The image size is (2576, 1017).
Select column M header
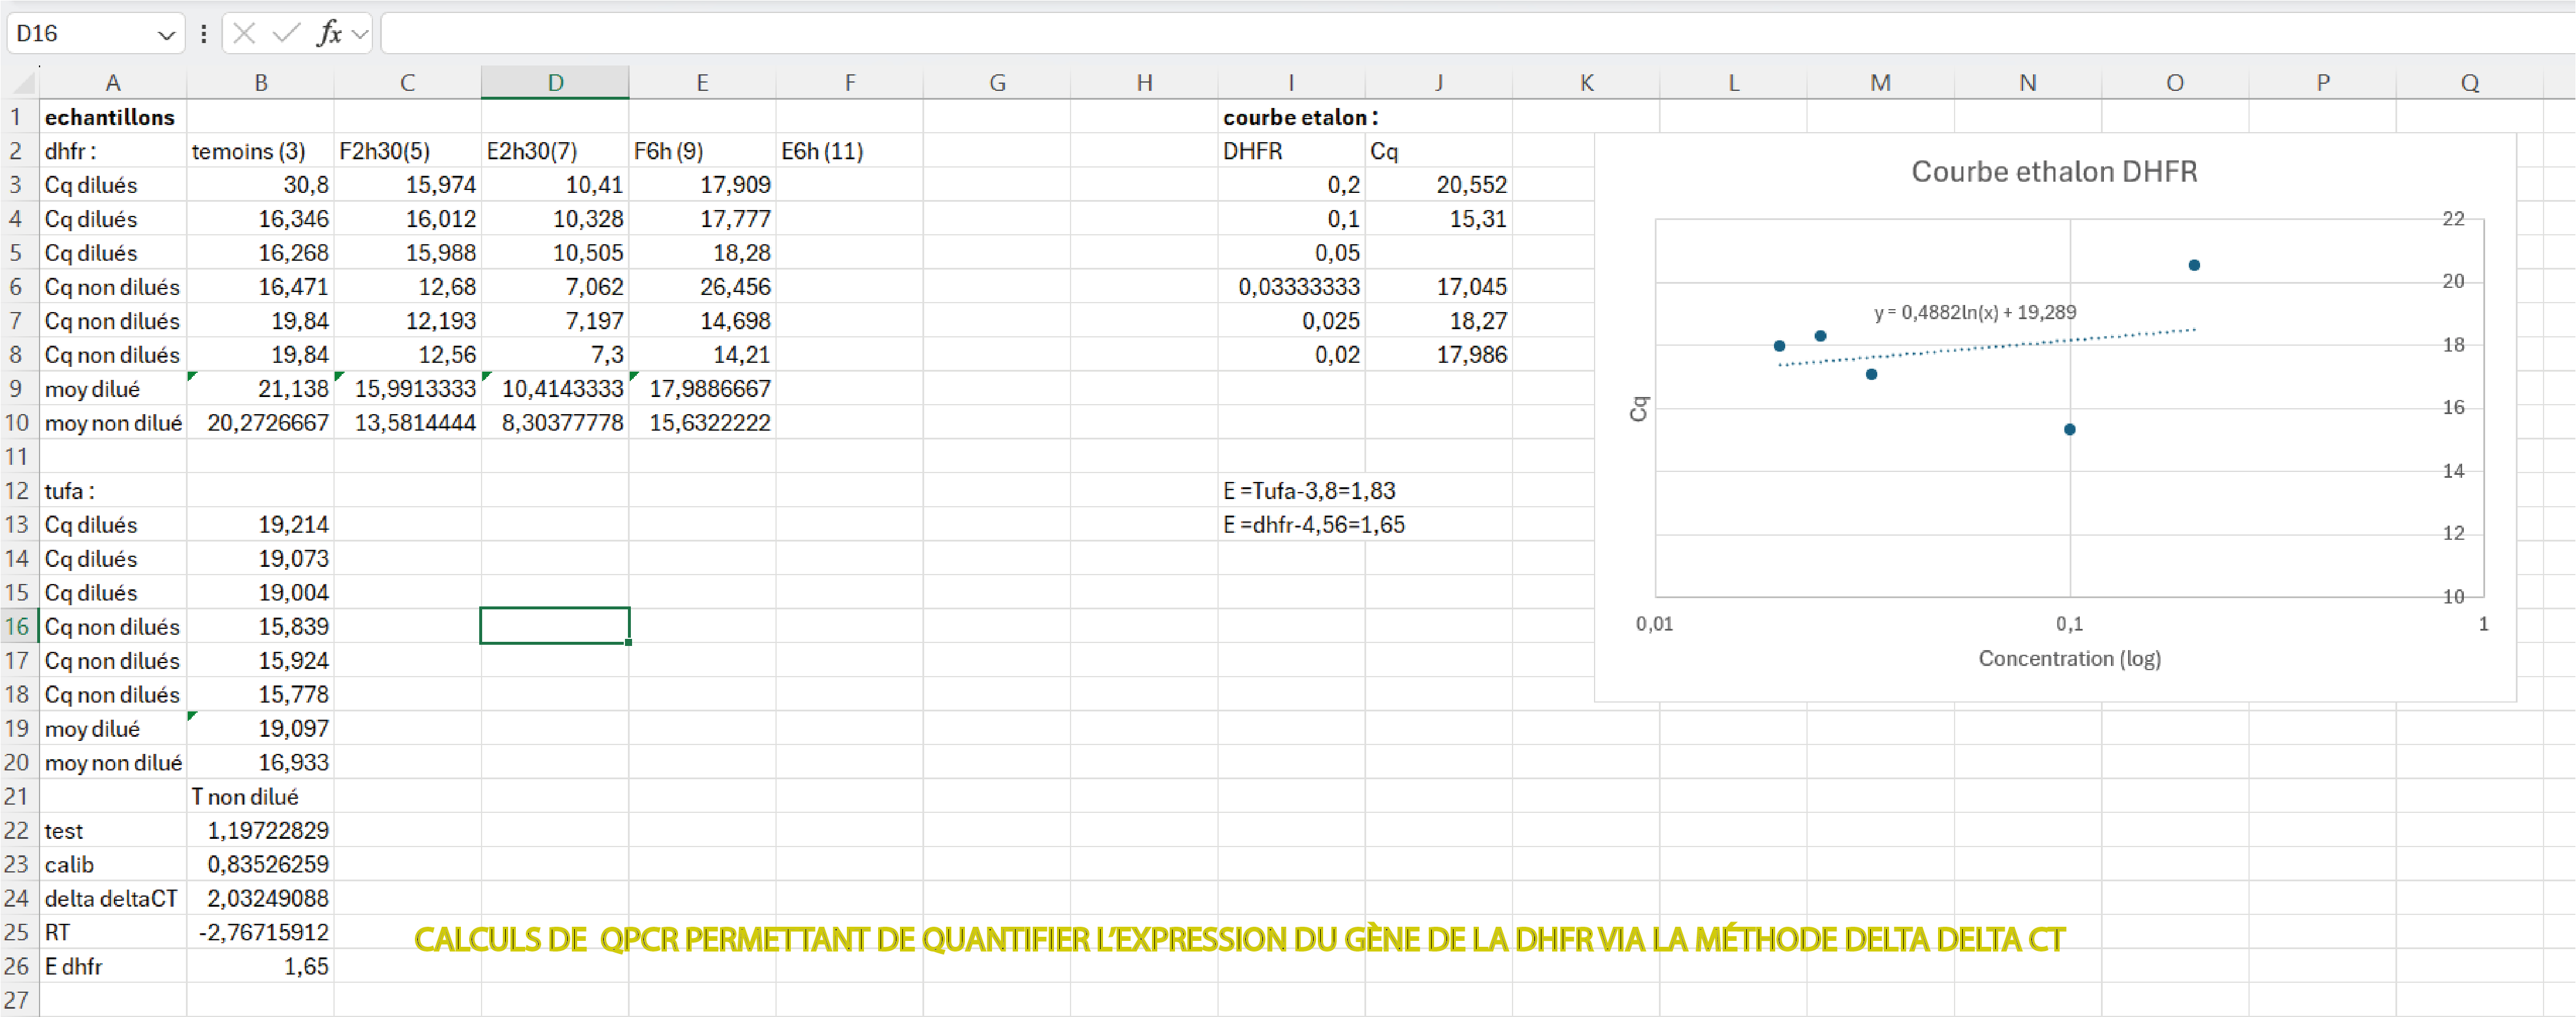coord(1880,83)
